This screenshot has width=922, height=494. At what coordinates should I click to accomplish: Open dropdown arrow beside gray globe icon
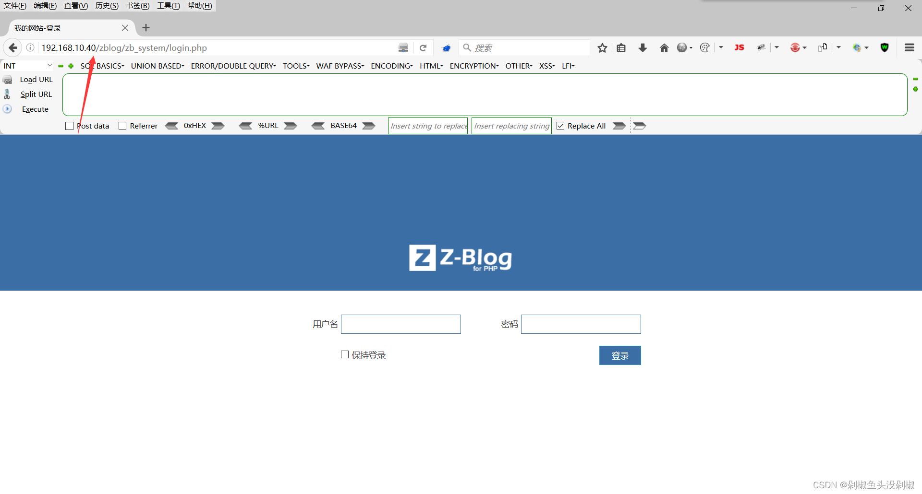691,48
